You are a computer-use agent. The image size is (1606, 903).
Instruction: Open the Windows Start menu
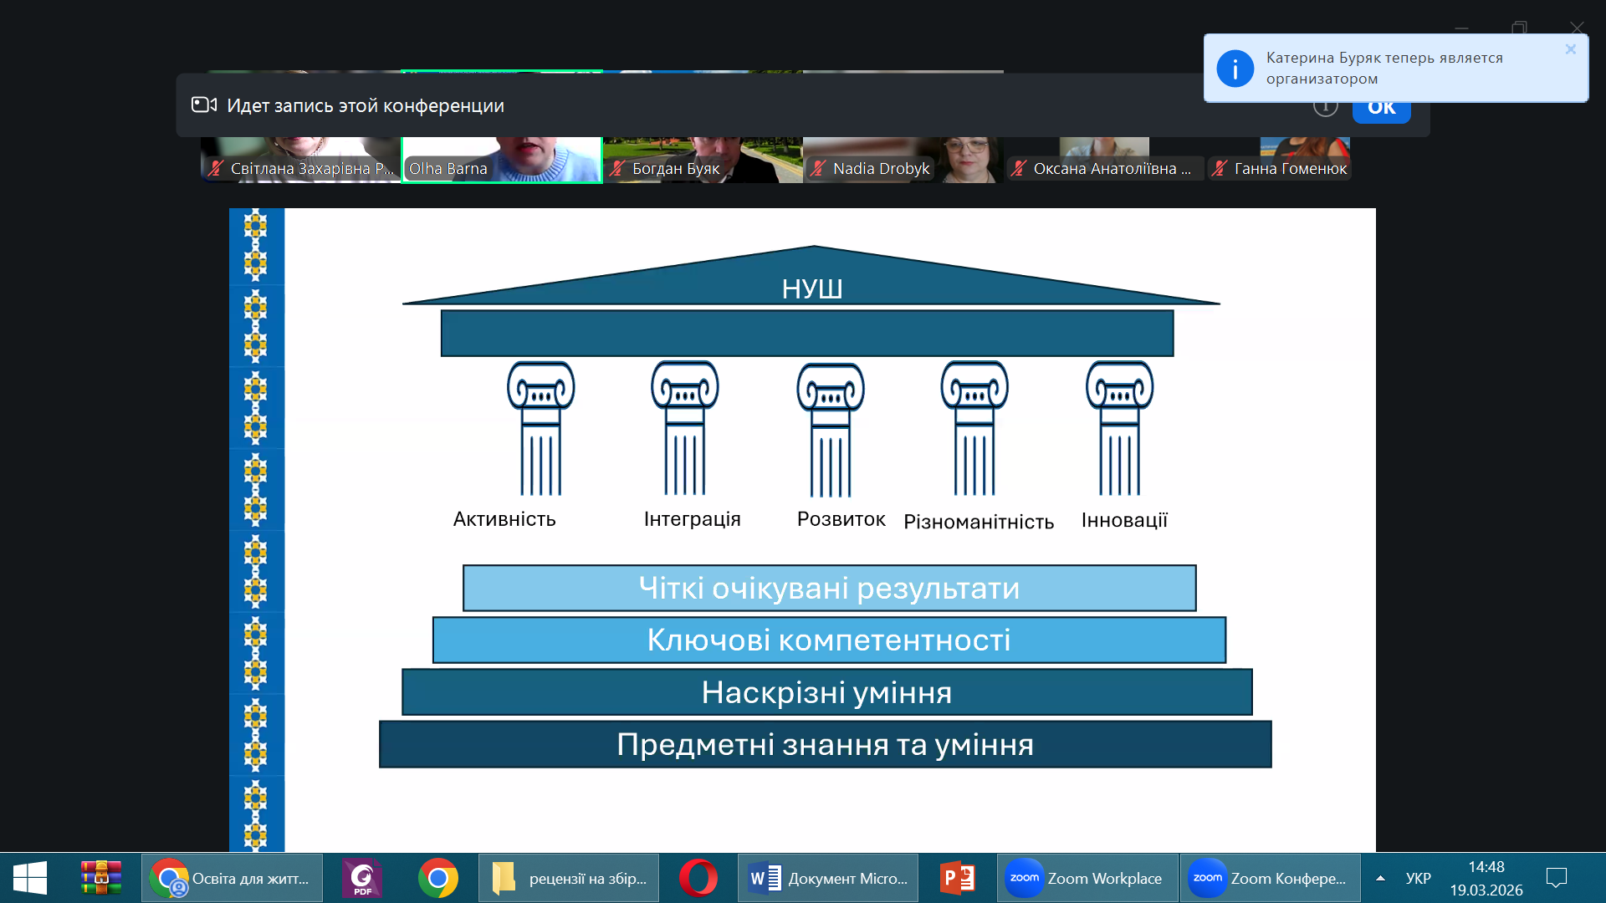pos(30,878)
